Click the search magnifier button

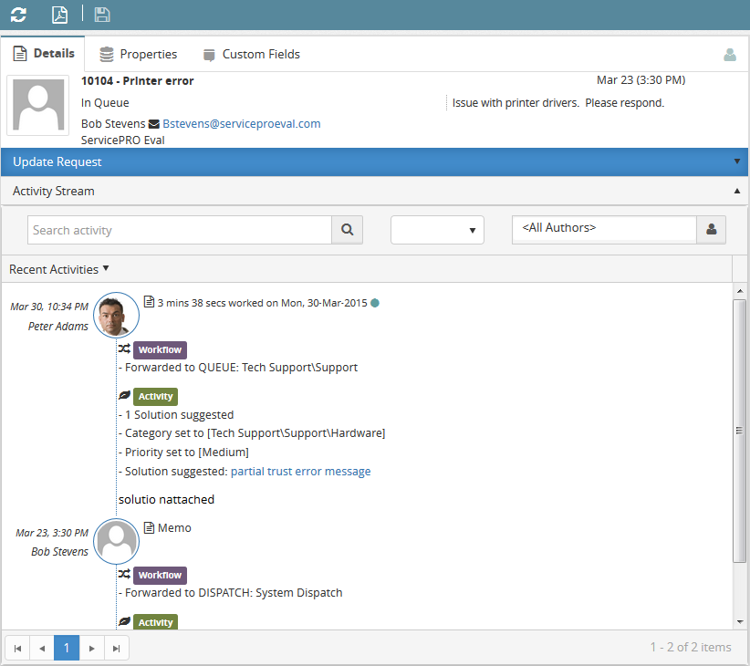pyautogui.click(x=347, y=230)
